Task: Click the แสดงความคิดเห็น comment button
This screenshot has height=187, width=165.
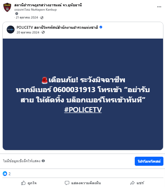Action: tap(83, 183)
